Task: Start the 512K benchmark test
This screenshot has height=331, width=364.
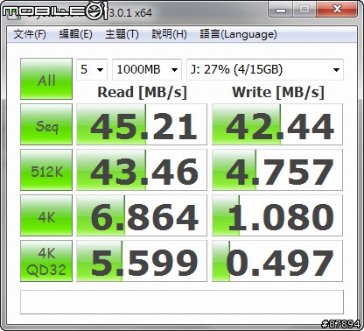Action: [x=46, y=170]
